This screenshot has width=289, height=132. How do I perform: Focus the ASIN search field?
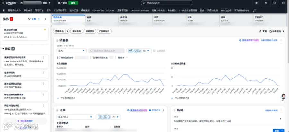106,51
